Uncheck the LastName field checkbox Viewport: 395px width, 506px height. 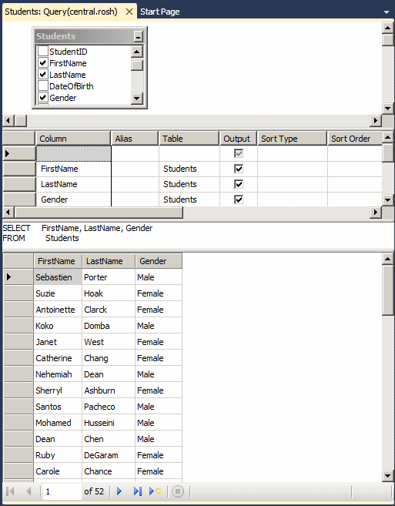tap(42, 74)
